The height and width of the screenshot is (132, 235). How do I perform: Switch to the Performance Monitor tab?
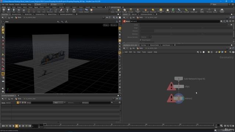pos(146,14)
